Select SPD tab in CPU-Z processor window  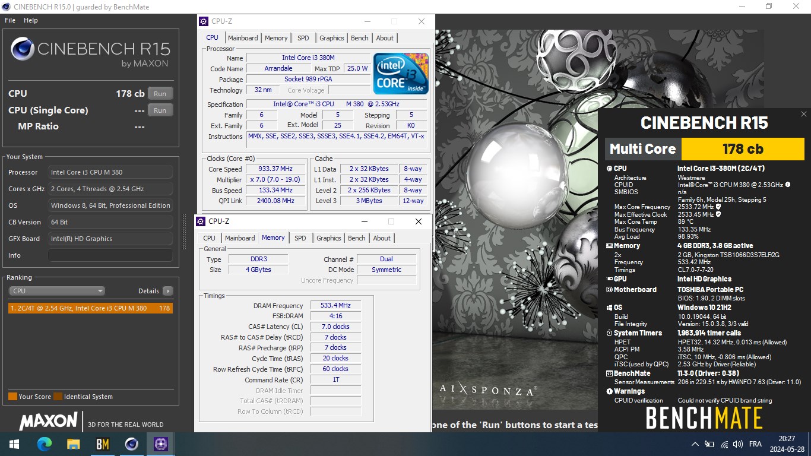(303, 38)
